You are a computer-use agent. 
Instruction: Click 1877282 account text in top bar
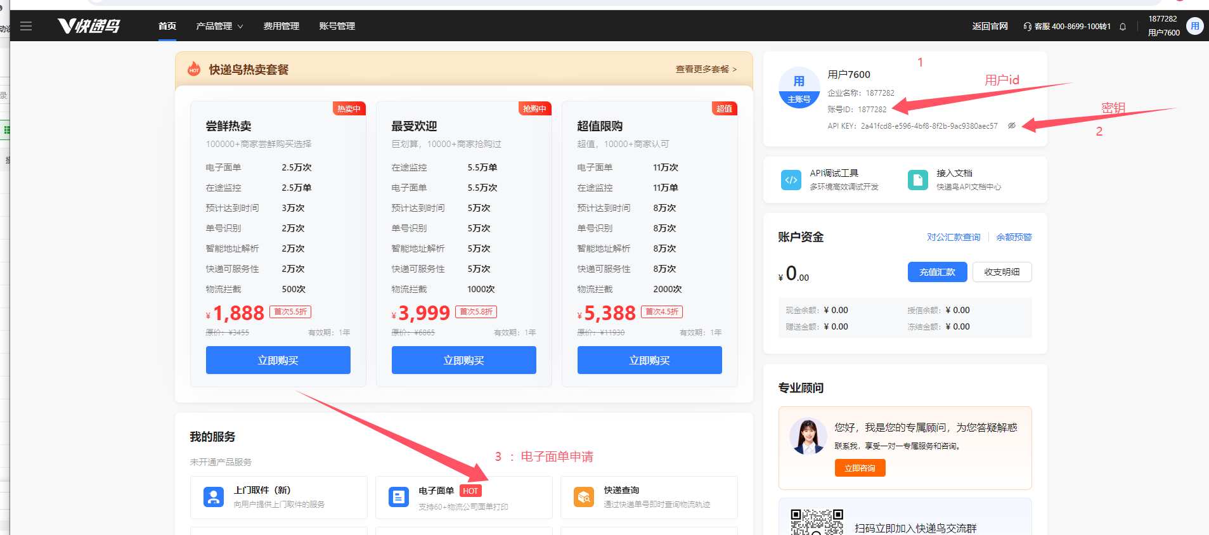(x=1163, y=19)
